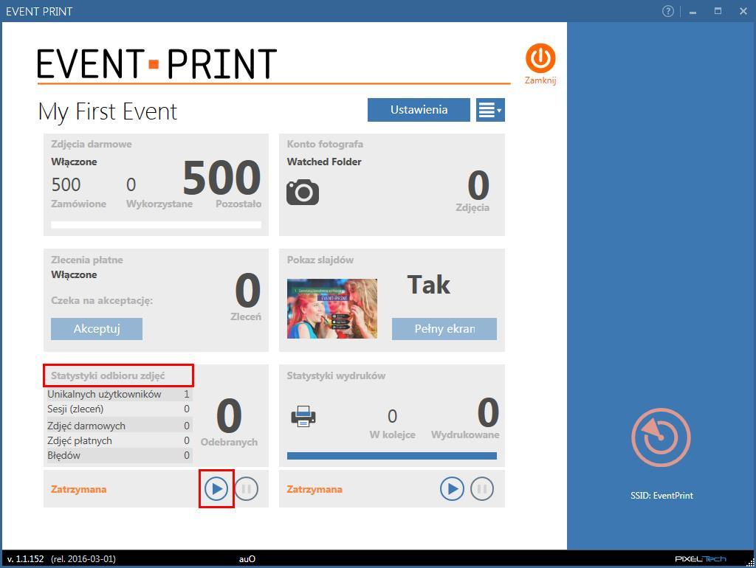Close the Event Print window
The image size is (756, 568).
coord(743,11)
